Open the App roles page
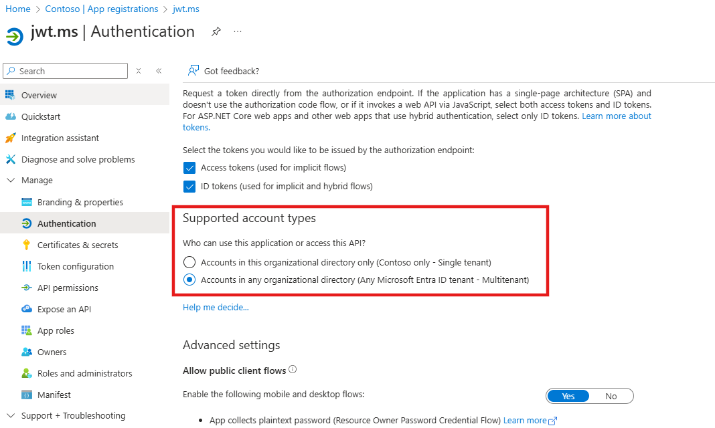Viewport: 715px width, 428px height. point(84,330)
